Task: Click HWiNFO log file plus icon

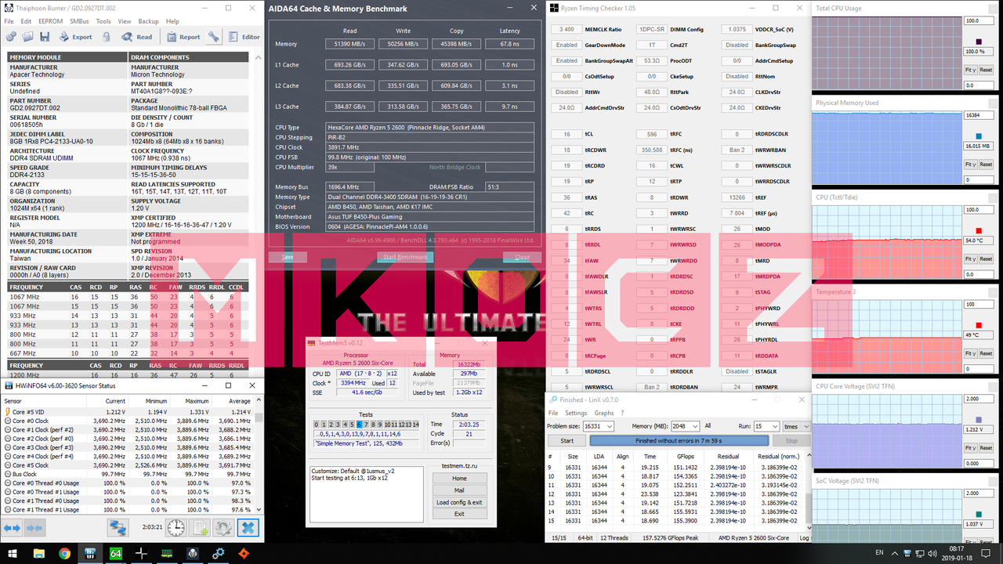Action: 201,528
